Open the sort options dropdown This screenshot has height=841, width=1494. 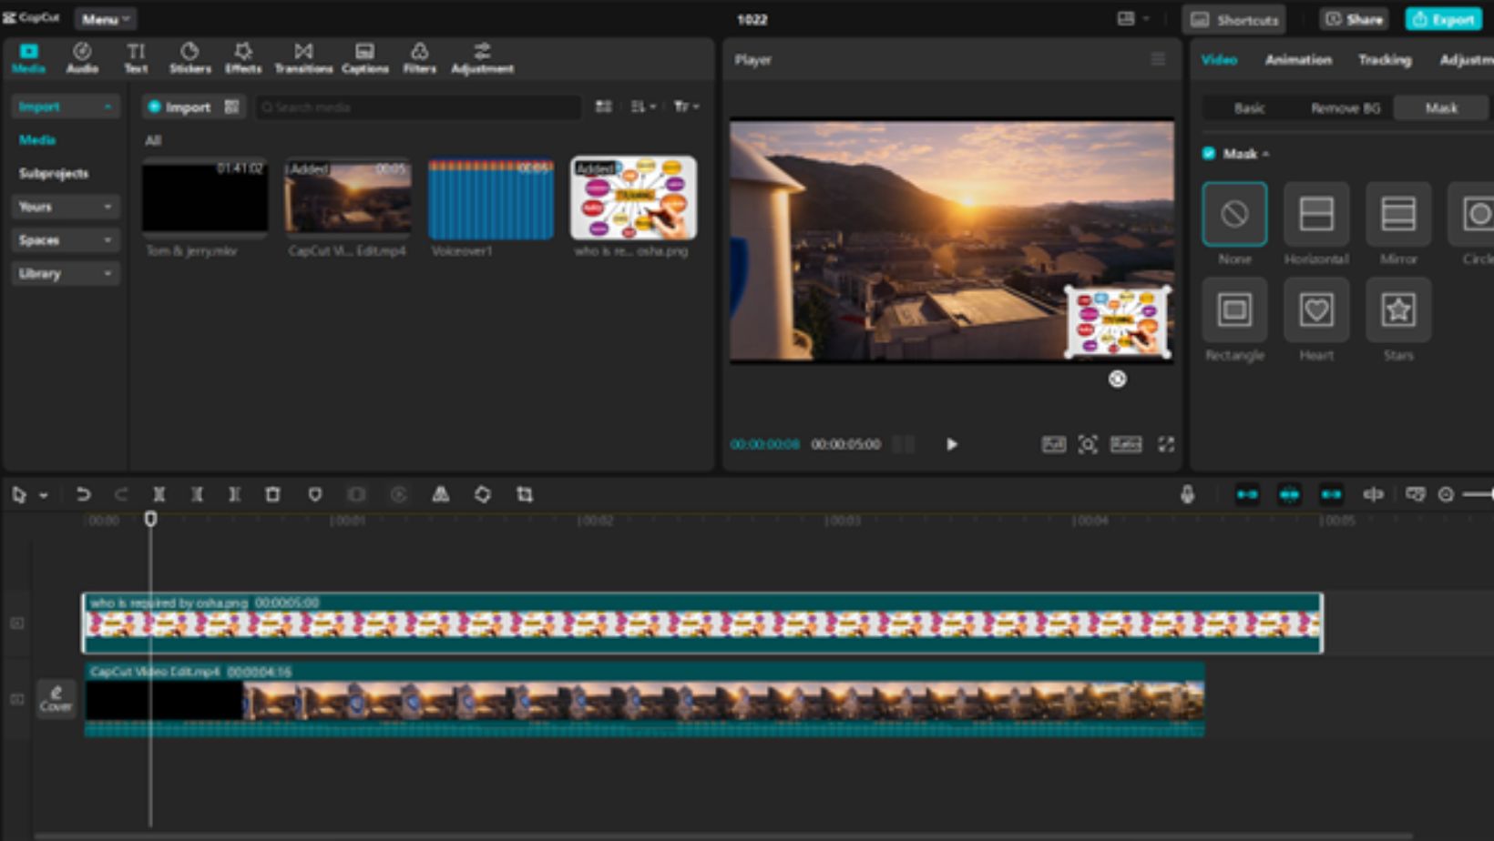click(x=643, y=106)
